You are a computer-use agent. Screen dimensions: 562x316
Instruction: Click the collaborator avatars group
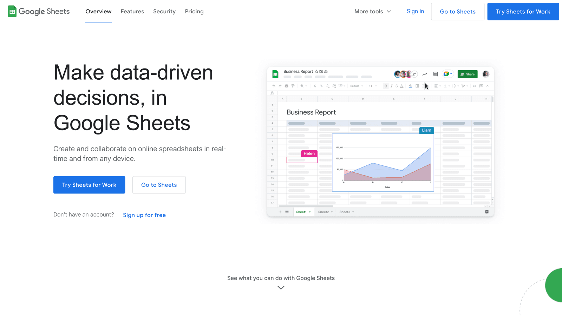[x=406, y=74]
